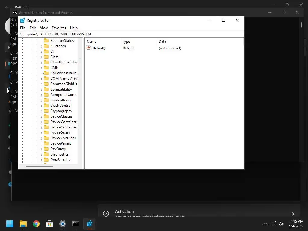308x231 pixels.
Task: Click the tree pane vertical scrollbar thumb
Action: click(80, 66)
